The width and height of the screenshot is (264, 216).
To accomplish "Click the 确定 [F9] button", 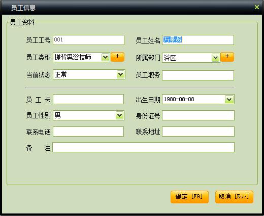I will point(189,197).
